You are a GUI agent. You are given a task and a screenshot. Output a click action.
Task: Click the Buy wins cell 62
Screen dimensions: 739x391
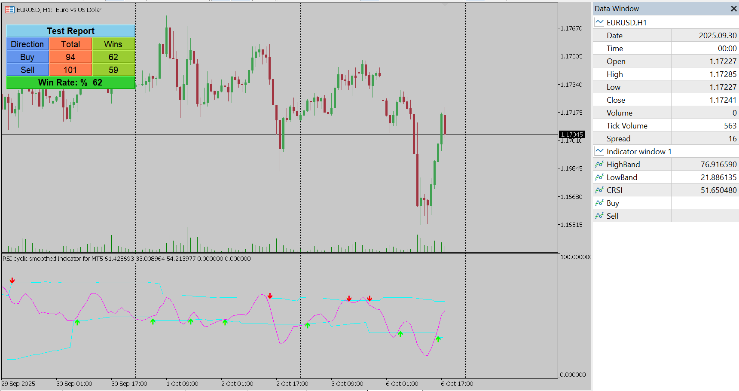[113, 57]
